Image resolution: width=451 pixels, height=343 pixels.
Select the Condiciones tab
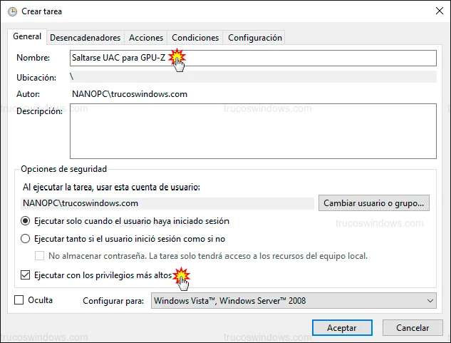pos(195,38)
